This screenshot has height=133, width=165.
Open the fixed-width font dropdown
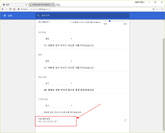point(59,106)
